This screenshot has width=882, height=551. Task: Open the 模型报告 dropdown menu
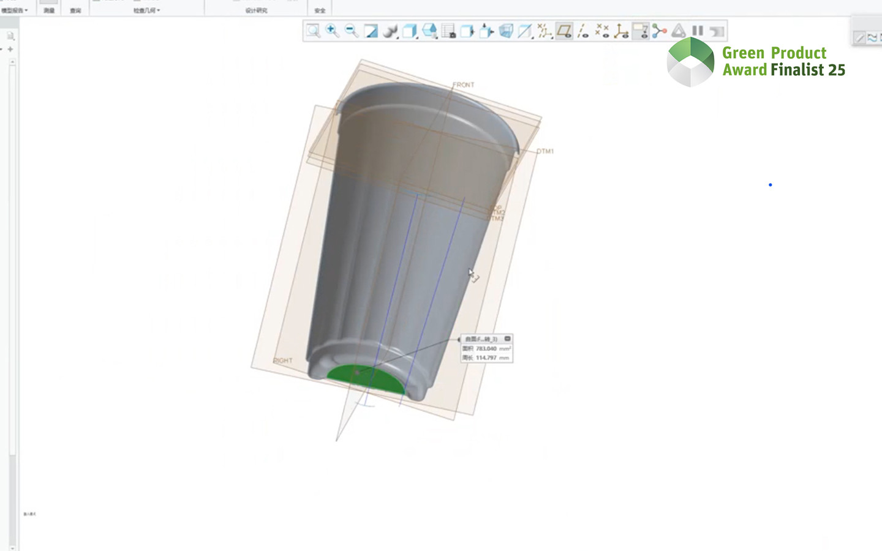coord(15,10)
